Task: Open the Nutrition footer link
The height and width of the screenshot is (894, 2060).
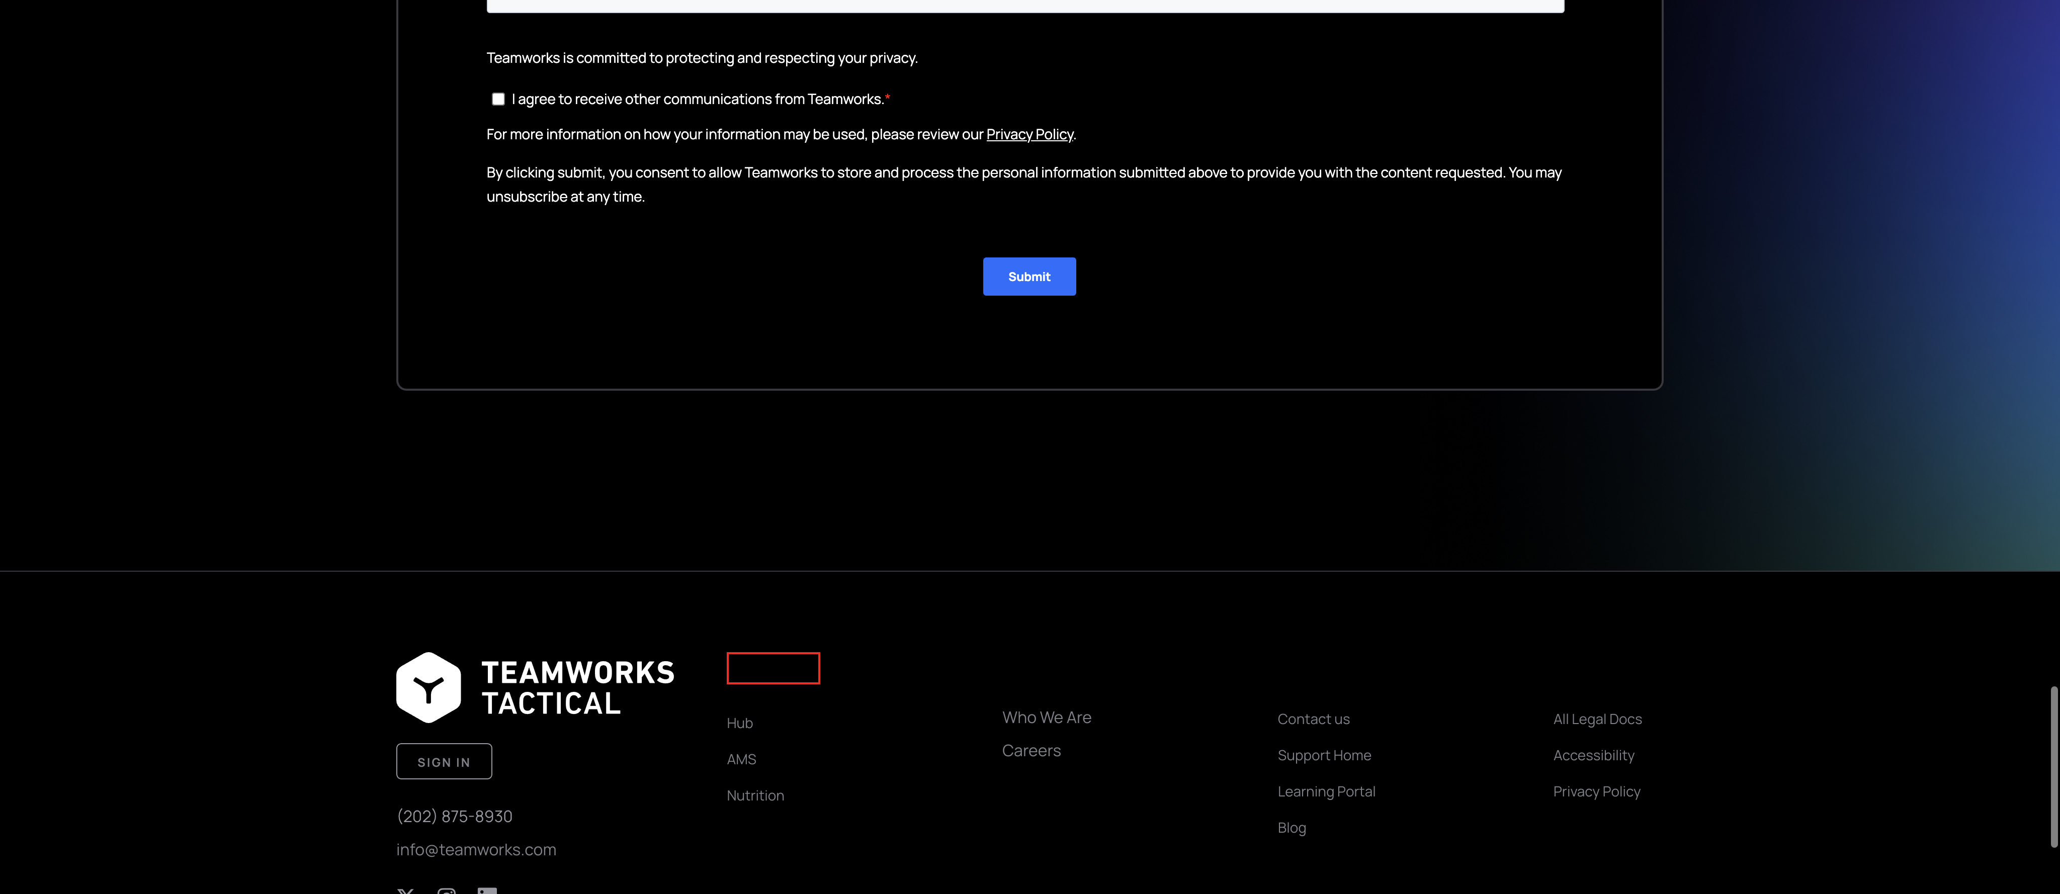Action: (x=755, y=795)
